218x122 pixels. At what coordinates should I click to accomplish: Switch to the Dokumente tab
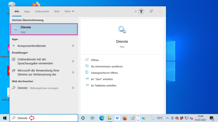pyautogui.click(x=42, y=11)
